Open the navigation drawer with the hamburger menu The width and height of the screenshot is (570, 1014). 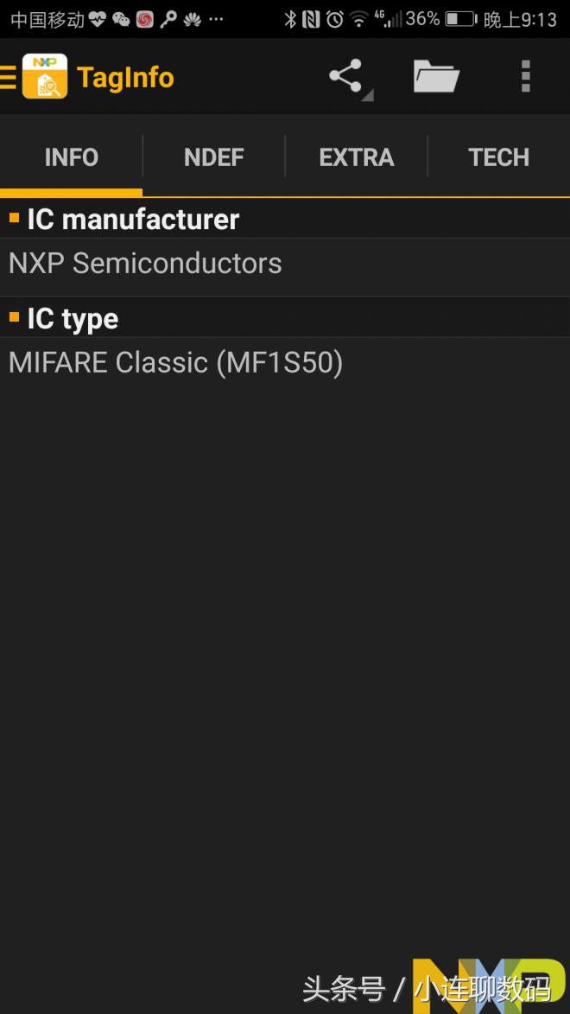pyautogui.click(x=9, y=76)
